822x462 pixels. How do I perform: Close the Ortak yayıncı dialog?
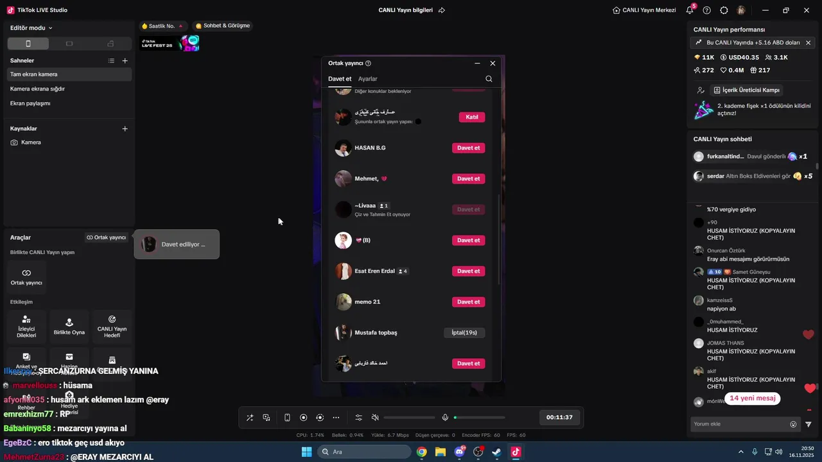[x=493, y=64]
